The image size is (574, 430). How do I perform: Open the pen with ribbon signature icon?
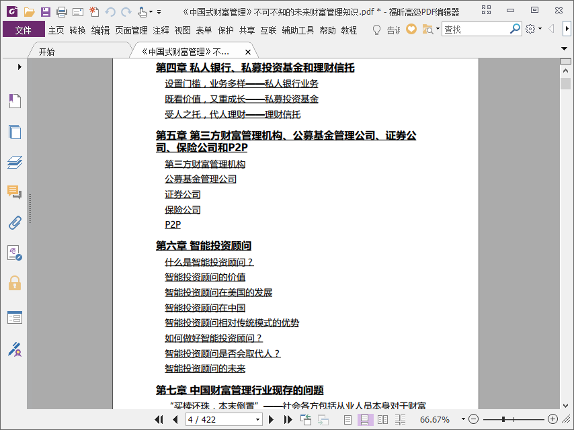pyautogui.click(x=15, y=349)
